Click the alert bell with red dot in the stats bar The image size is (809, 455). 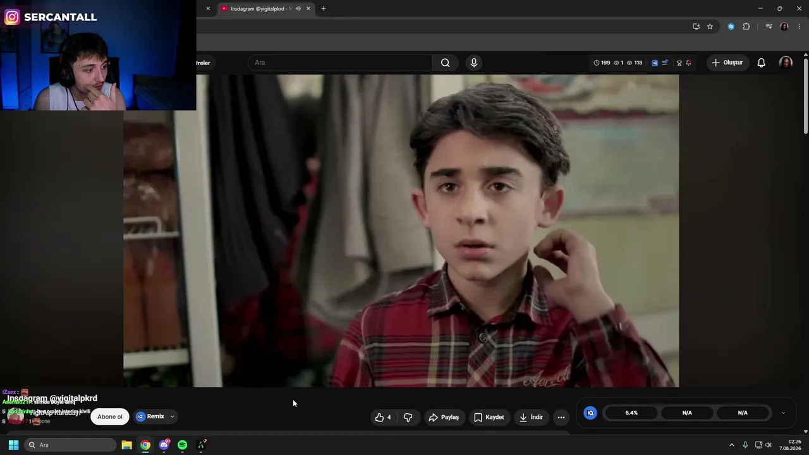click(689, 63)
